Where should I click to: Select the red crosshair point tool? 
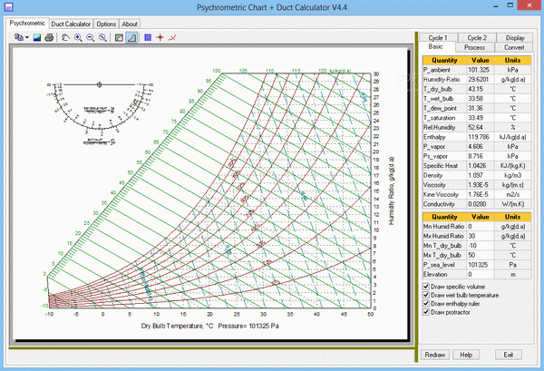click(x=160, y=38)
